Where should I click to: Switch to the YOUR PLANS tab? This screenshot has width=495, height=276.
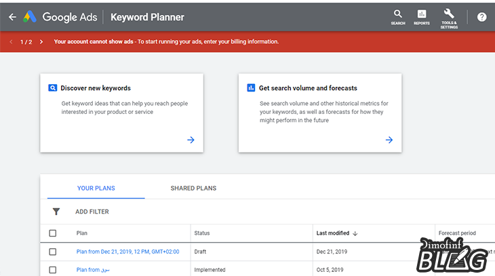(96, 189)
